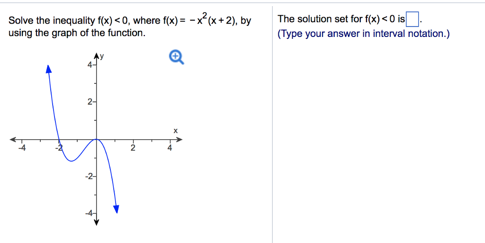Click the blue downward arrow on the curve
The image size is (485, 243).
[117, 209]
